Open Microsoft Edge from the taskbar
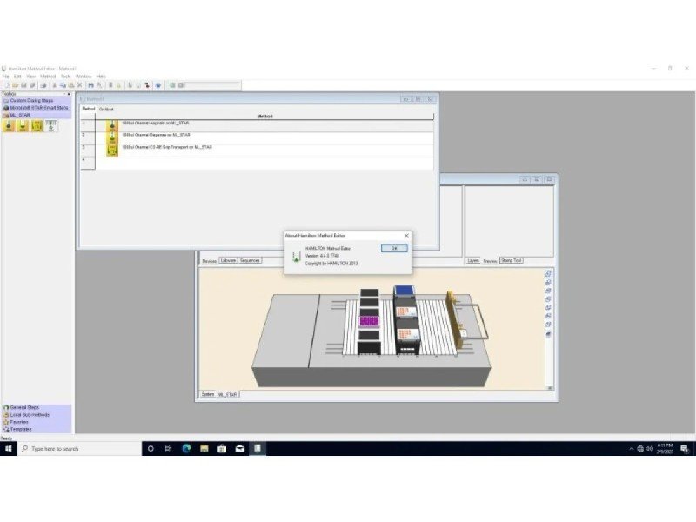This screenshot has width=696, height=522. click(x=186, y=448)
